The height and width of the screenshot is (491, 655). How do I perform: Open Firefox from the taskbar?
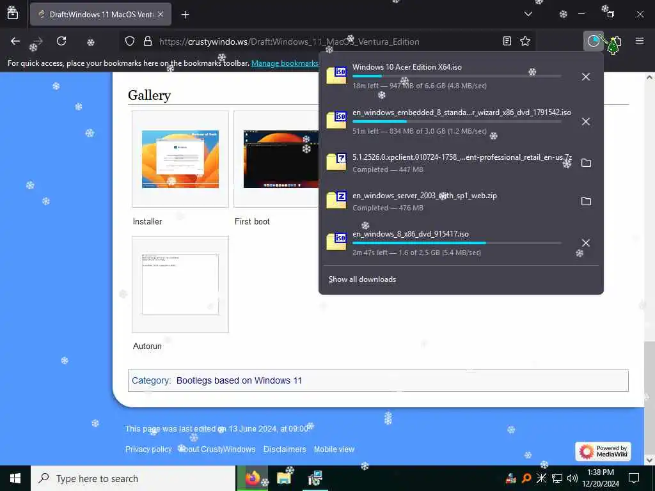pos(252,478)
